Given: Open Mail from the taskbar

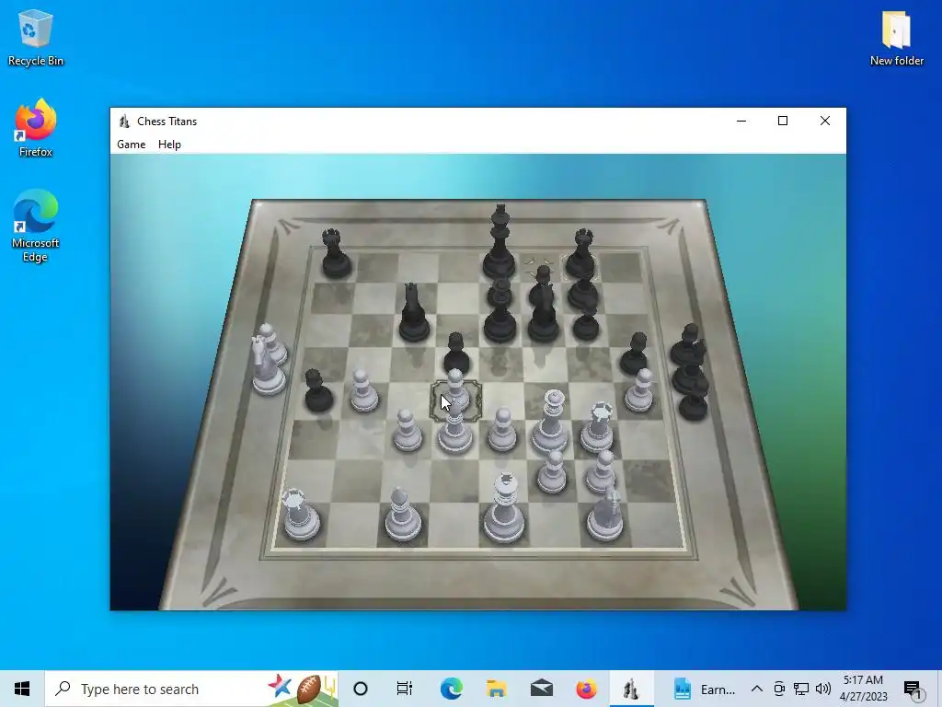Looking at the screenshot, I should 541,689.
